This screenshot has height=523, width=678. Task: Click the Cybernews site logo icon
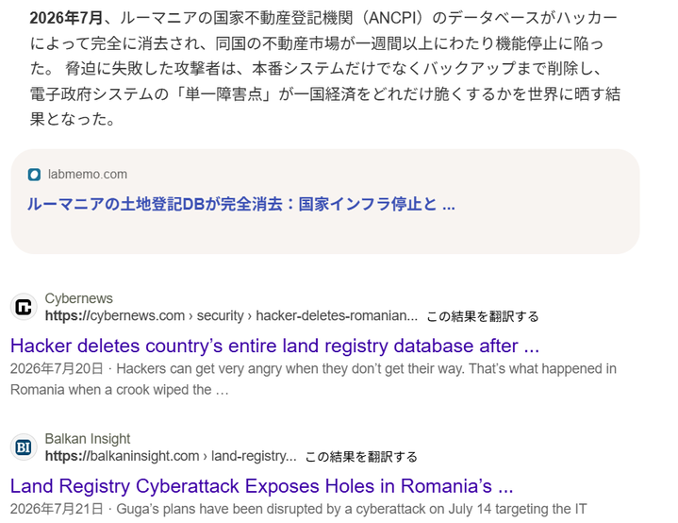coord(24,307)
